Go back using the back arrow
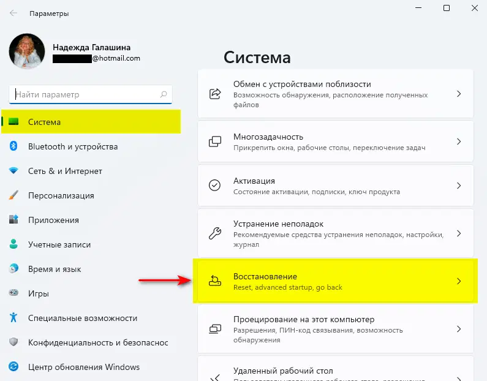The image size is (487, 381). pos(13,13)
